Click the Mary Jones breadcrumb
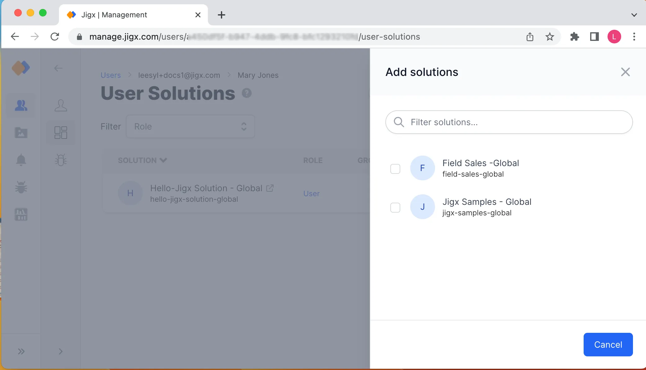This screenshot has width=646, height=370. (258, 75)
